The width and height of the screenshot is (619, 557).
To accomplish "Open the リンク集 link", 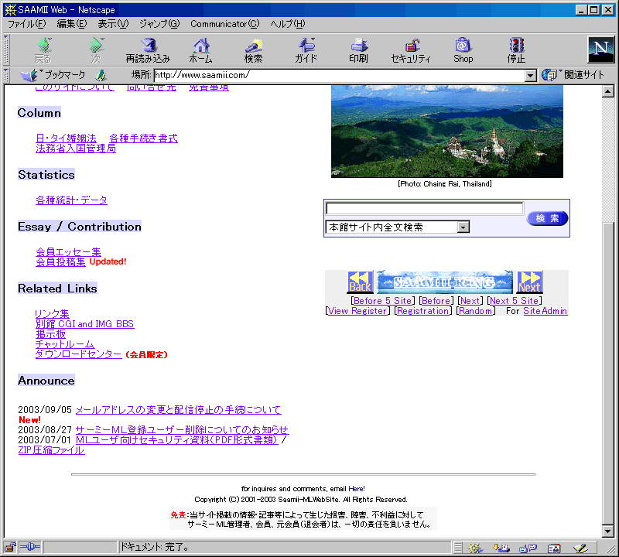I will coord(52,314).
